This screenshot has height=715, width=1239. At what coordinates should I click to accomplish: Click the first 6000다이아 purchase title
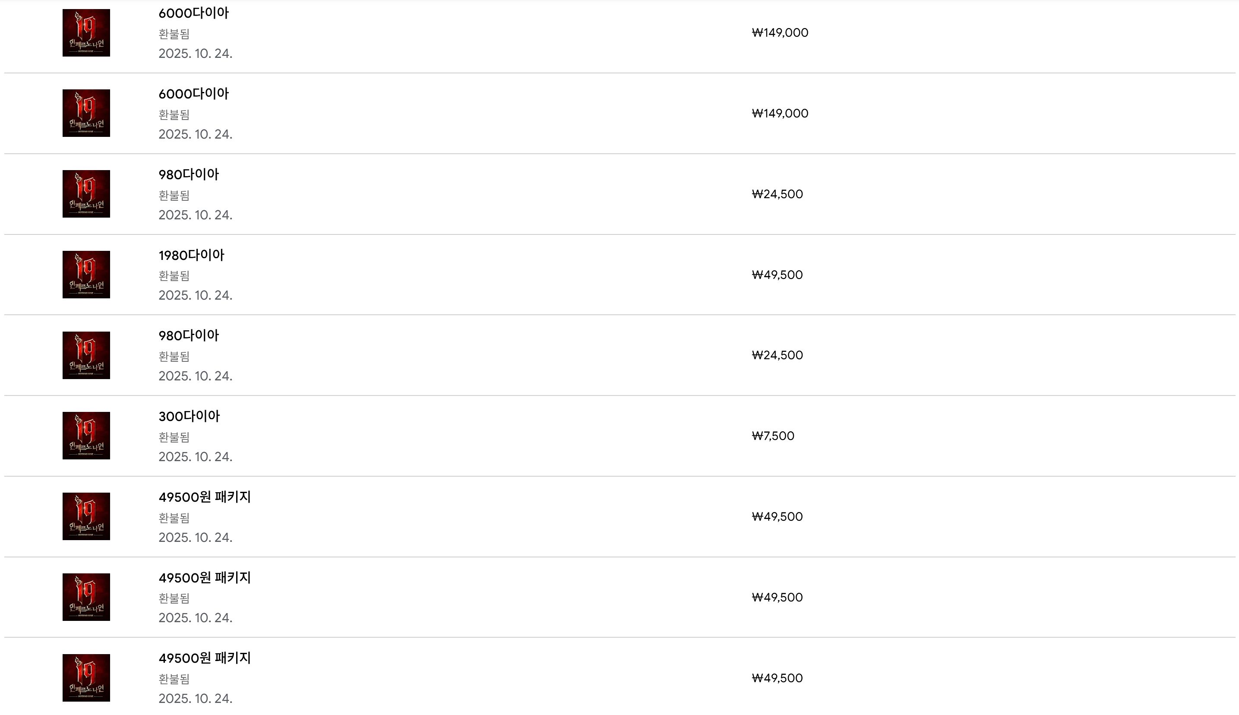193,13
